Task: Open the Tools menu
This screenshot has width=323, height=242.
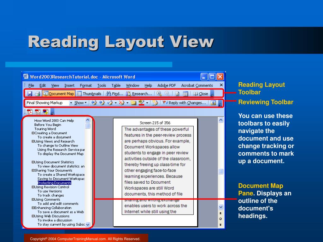Action: coord(102,85)
